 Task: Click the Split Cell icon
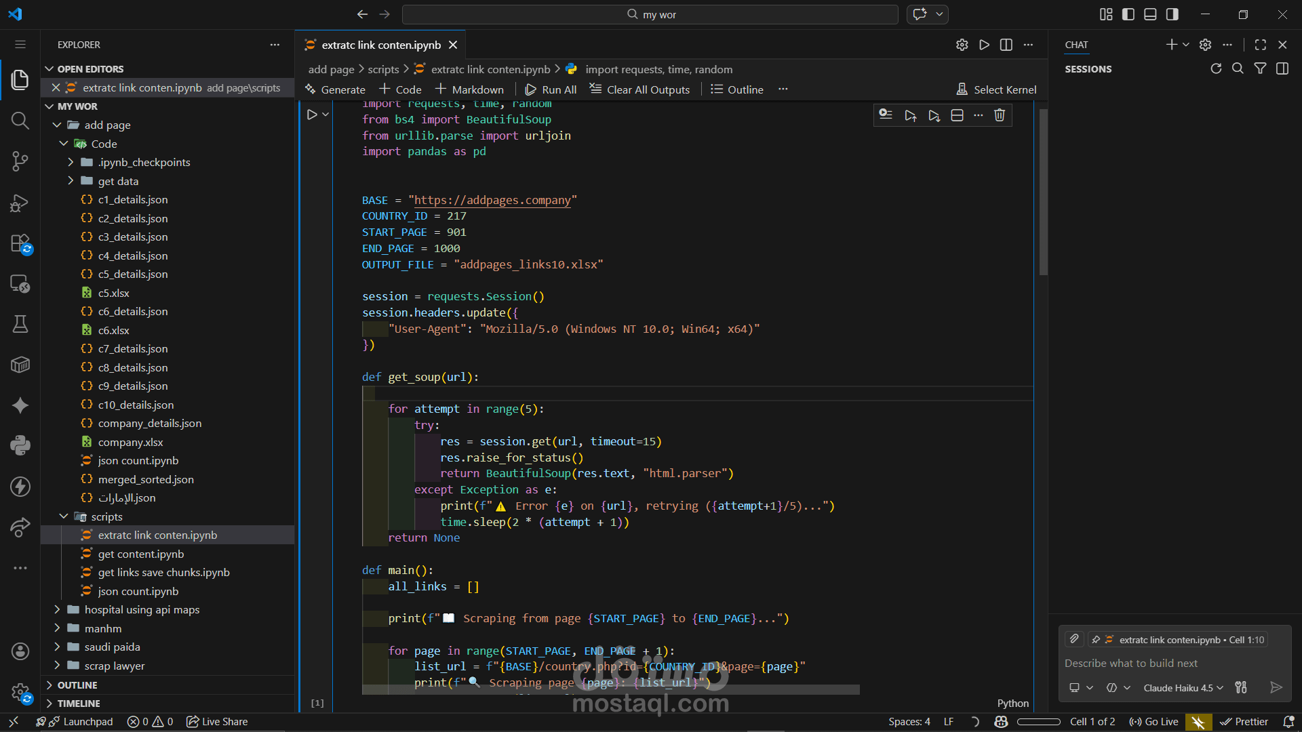[957, 115]
